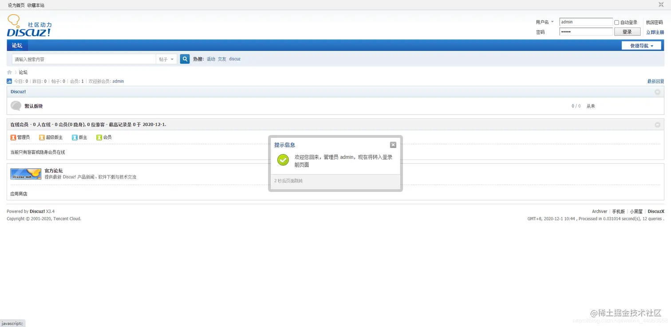Collapse the online members section
Screen dimensions: 671x327
[657, 125]
